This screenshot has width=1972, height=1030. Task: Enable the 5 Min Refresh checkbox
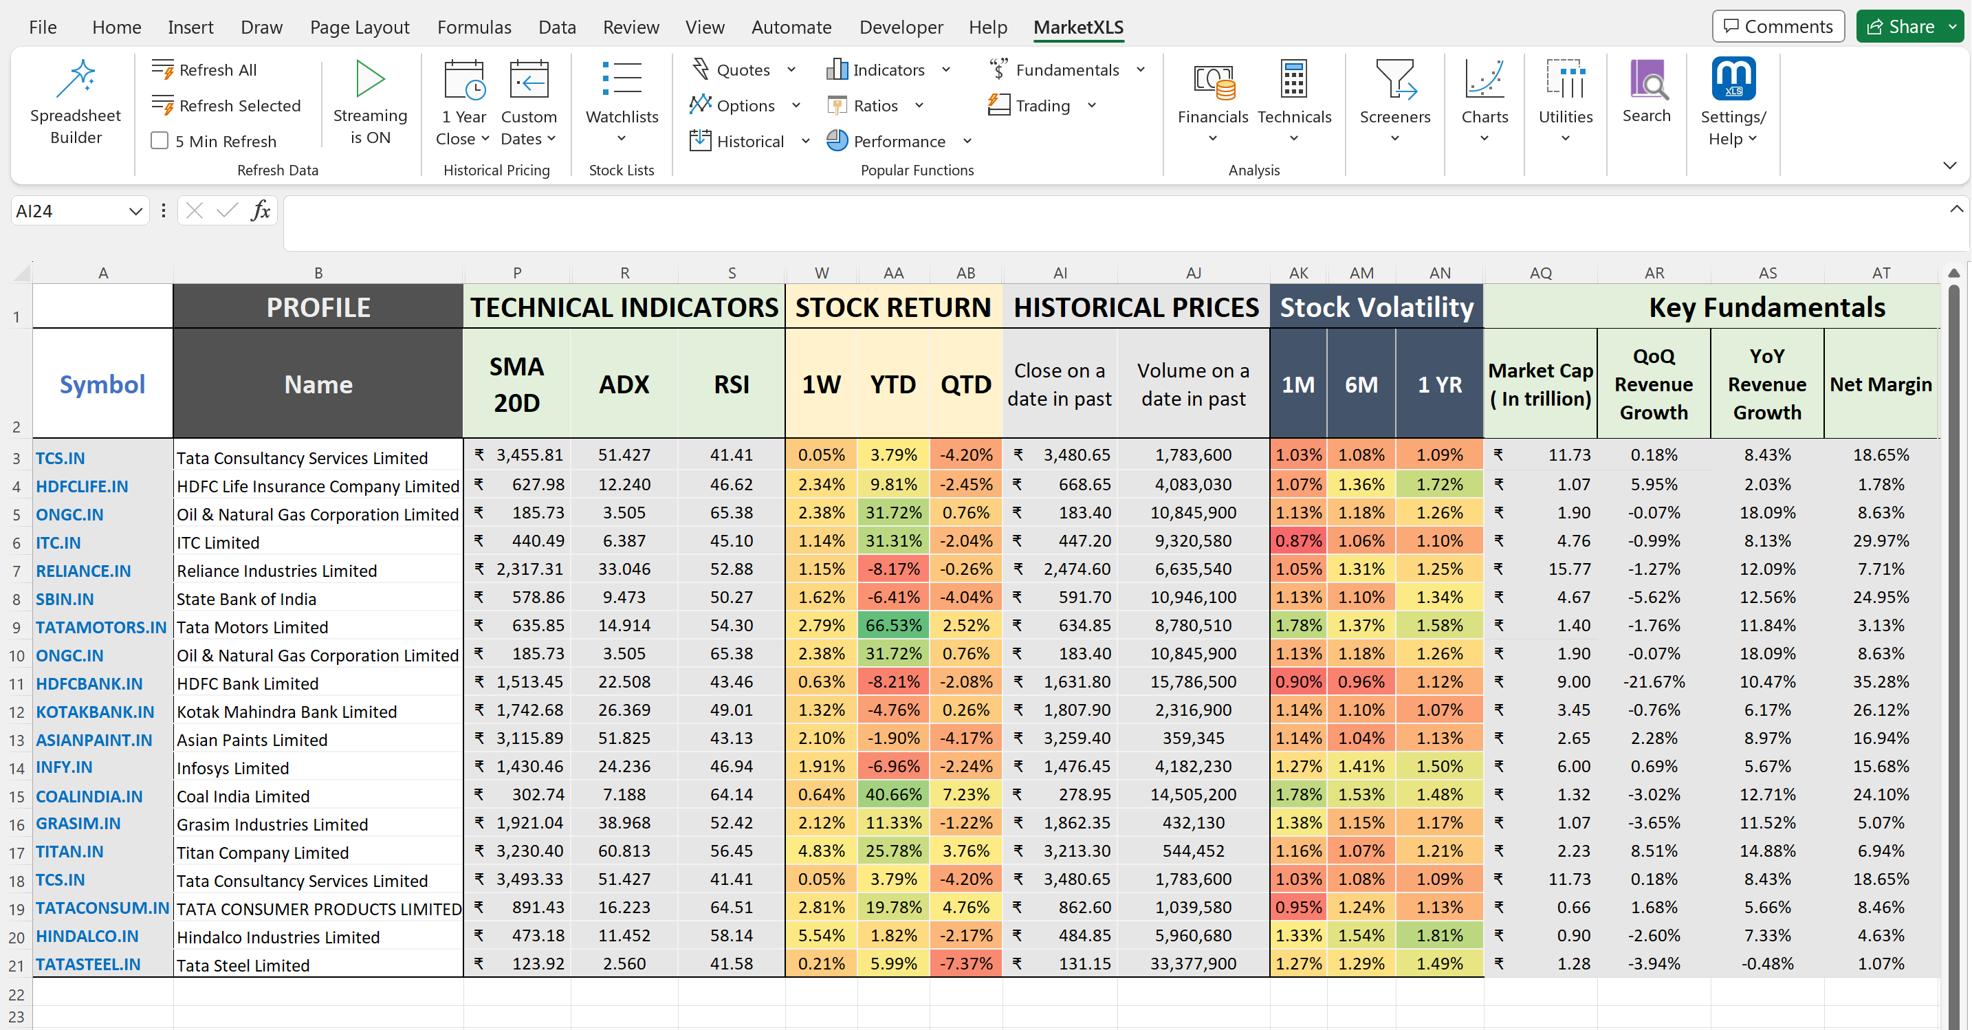[160, 141]
